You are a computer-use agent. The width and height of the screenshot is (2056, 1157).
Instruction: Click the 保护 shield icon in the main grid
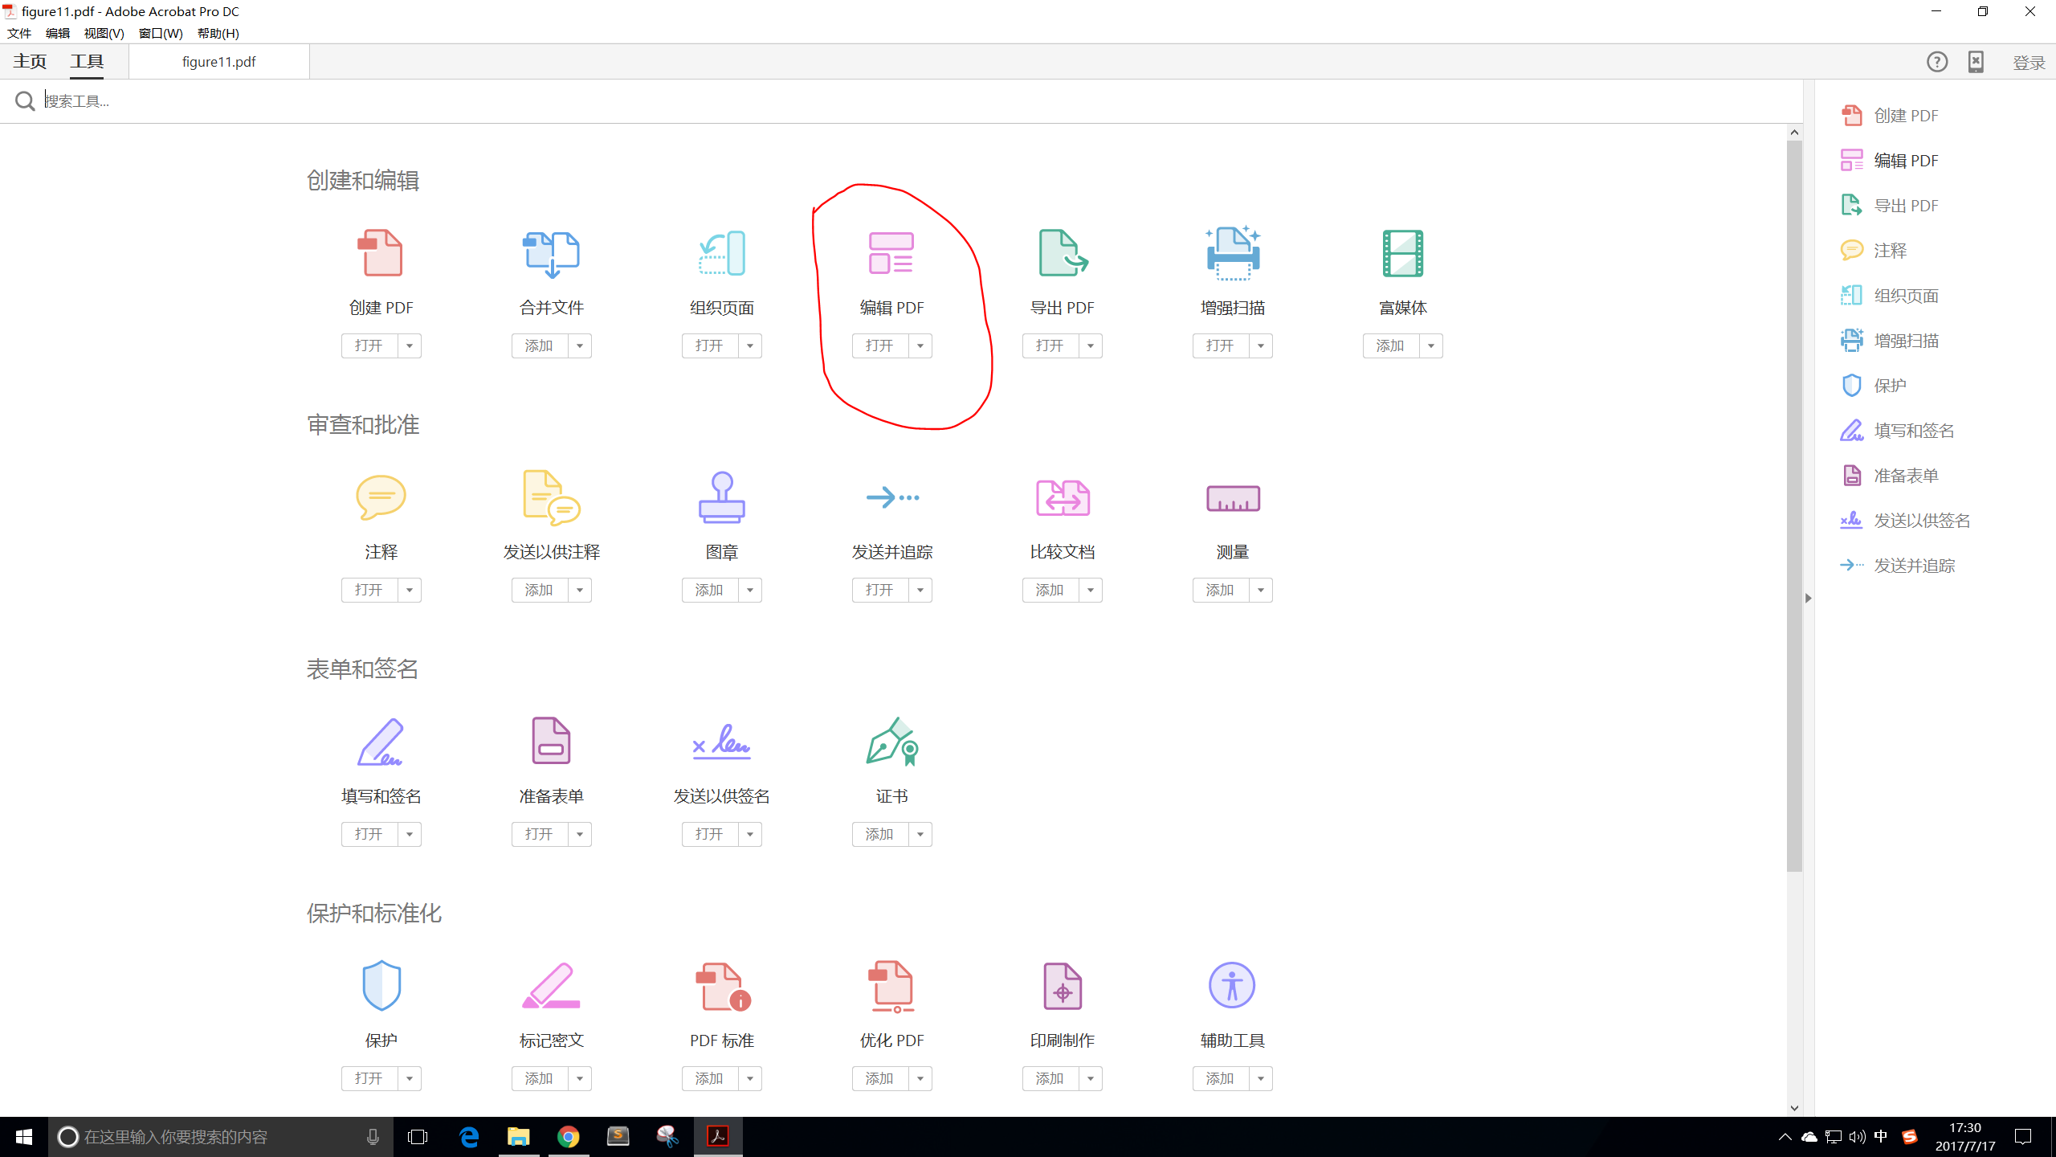click(381, 985)
